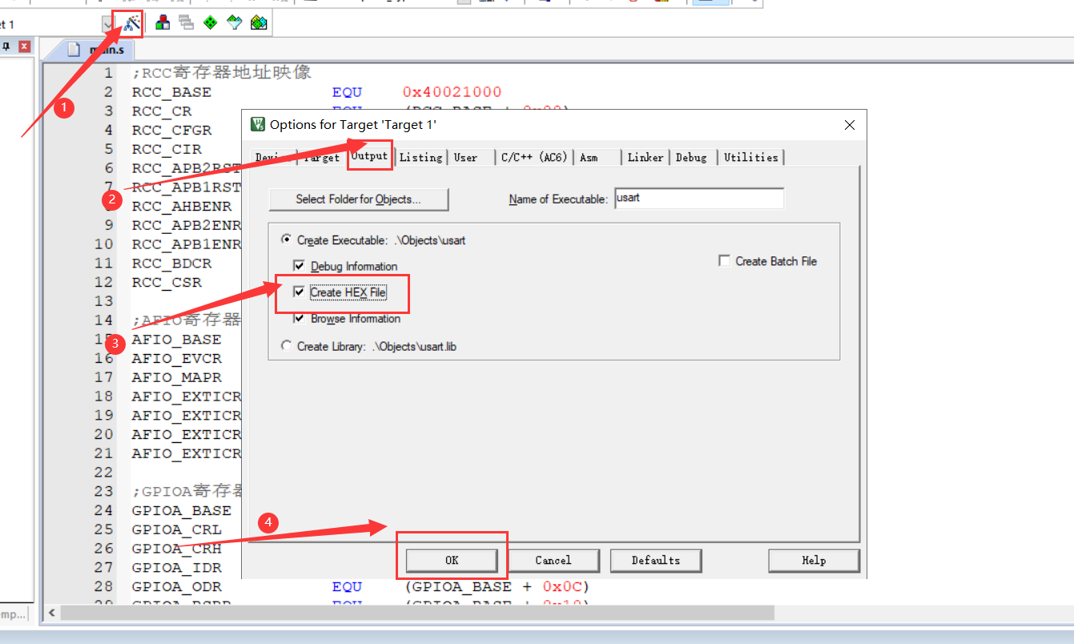Screen dimensions: 1074x644
Task: Go to the C/C++ (AC6) tab
Action: click(x=535, y=157)
